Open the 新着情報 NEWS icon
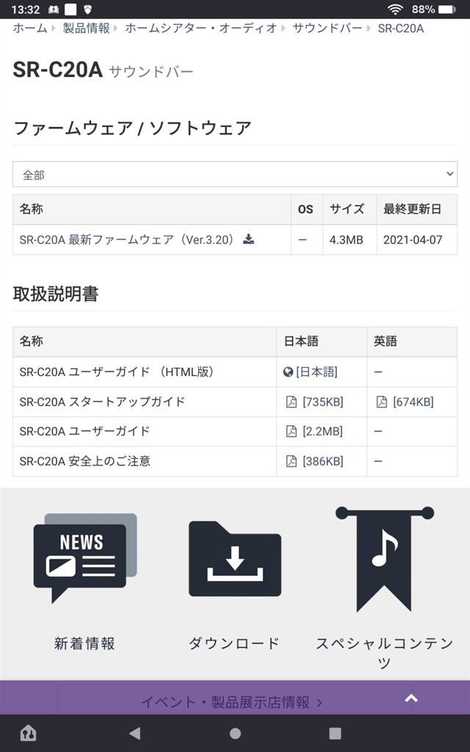This screenshot has width=470, height=752. pos(85,558)
